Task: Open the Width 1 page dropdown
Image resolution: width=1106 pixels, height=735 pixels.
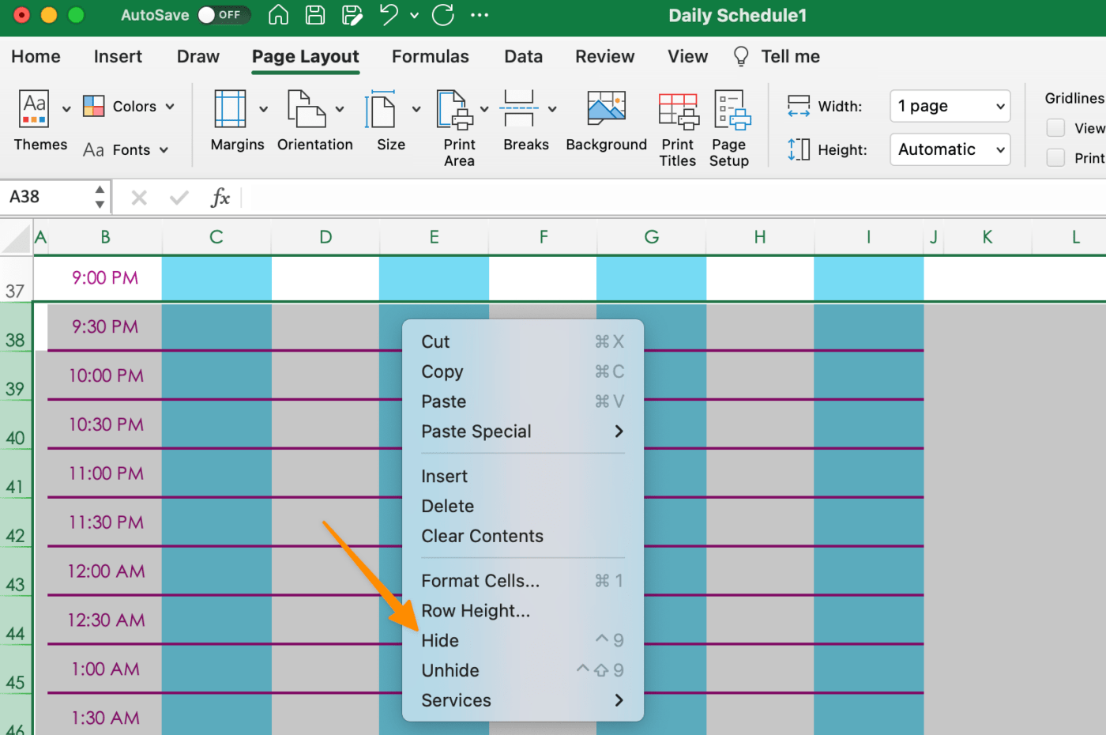Action: click(x=950, y=106)
